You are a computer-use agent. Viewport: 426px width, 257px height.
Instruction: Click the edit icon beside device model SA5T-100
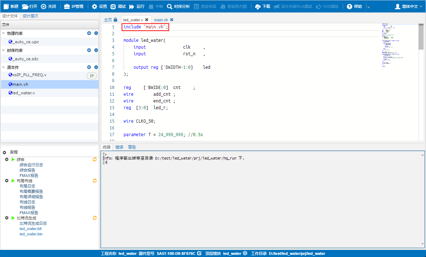(199, 253)
